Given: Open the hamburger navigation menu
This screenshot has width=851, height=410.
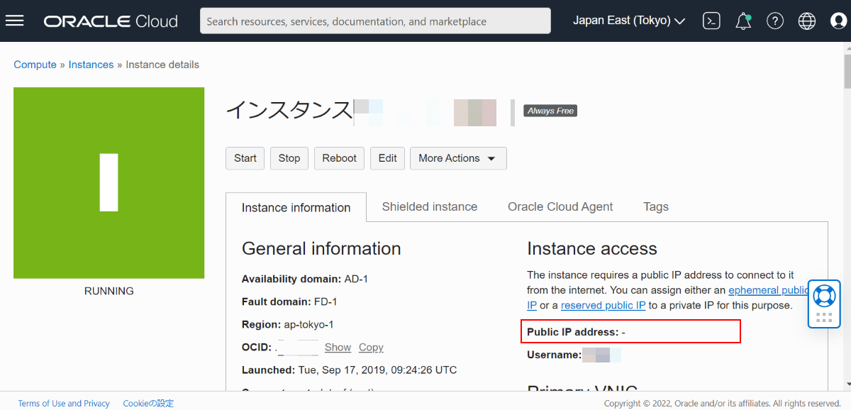Looking at the screenshot, I should coord(15,21).
